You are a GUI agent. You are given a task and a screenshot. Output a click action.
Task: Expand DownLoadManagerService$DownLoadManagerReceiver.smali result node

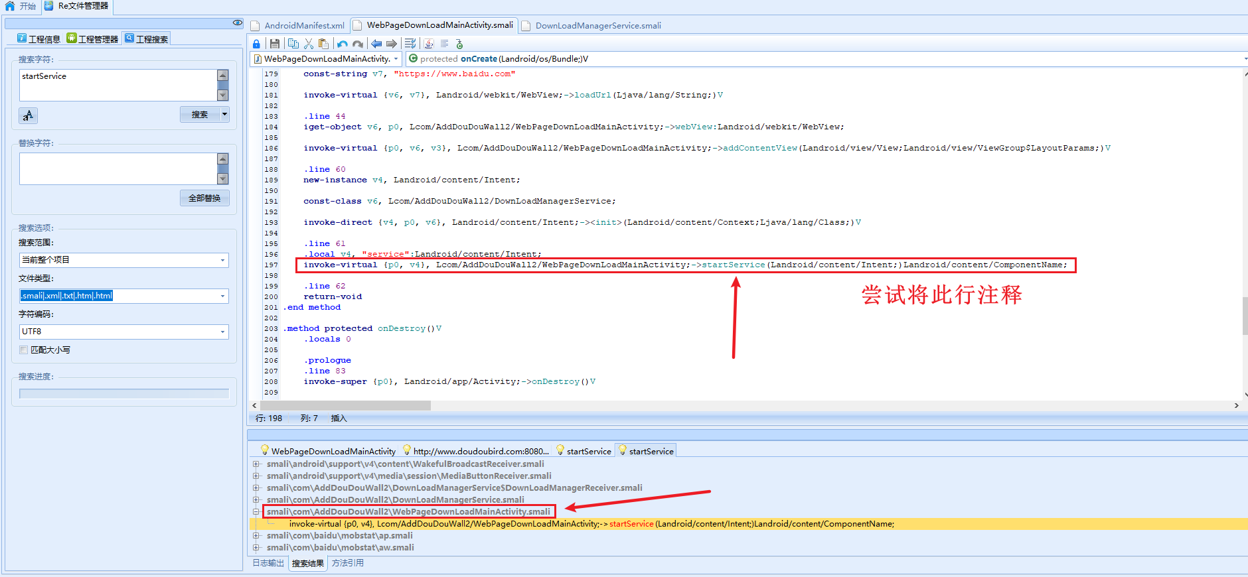pos(256,488)
